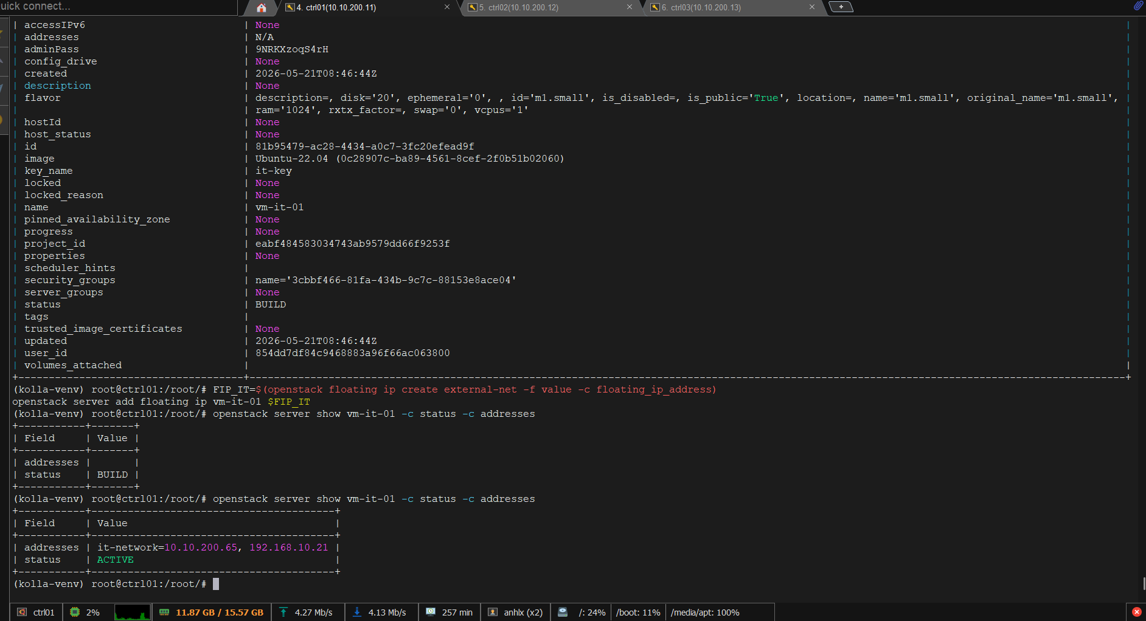Click the IP address 192.168.10.21
This screenshot has height=621, width=1146.
click(x=289, y=547)
